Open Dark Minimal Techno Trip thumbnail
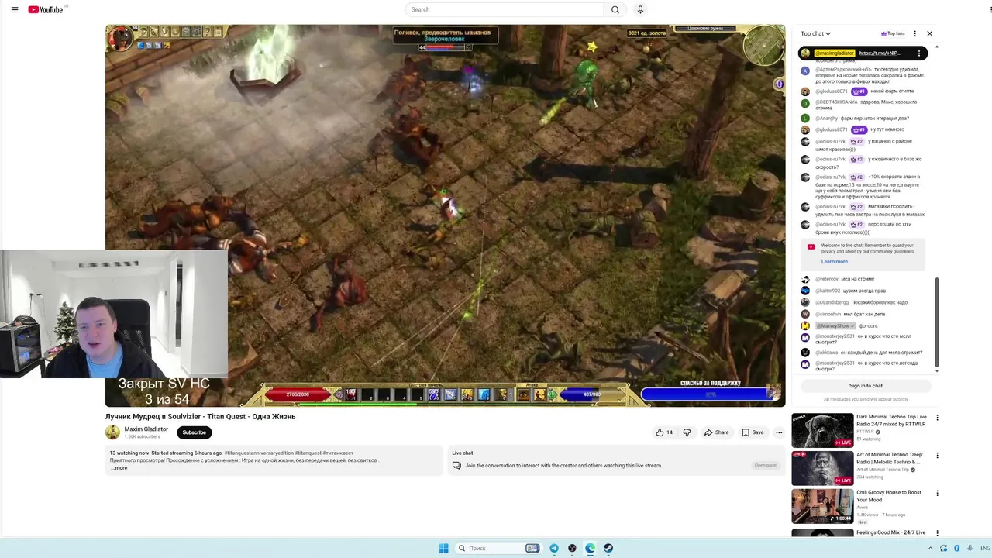Screen dimensions: 992x558 822,430
